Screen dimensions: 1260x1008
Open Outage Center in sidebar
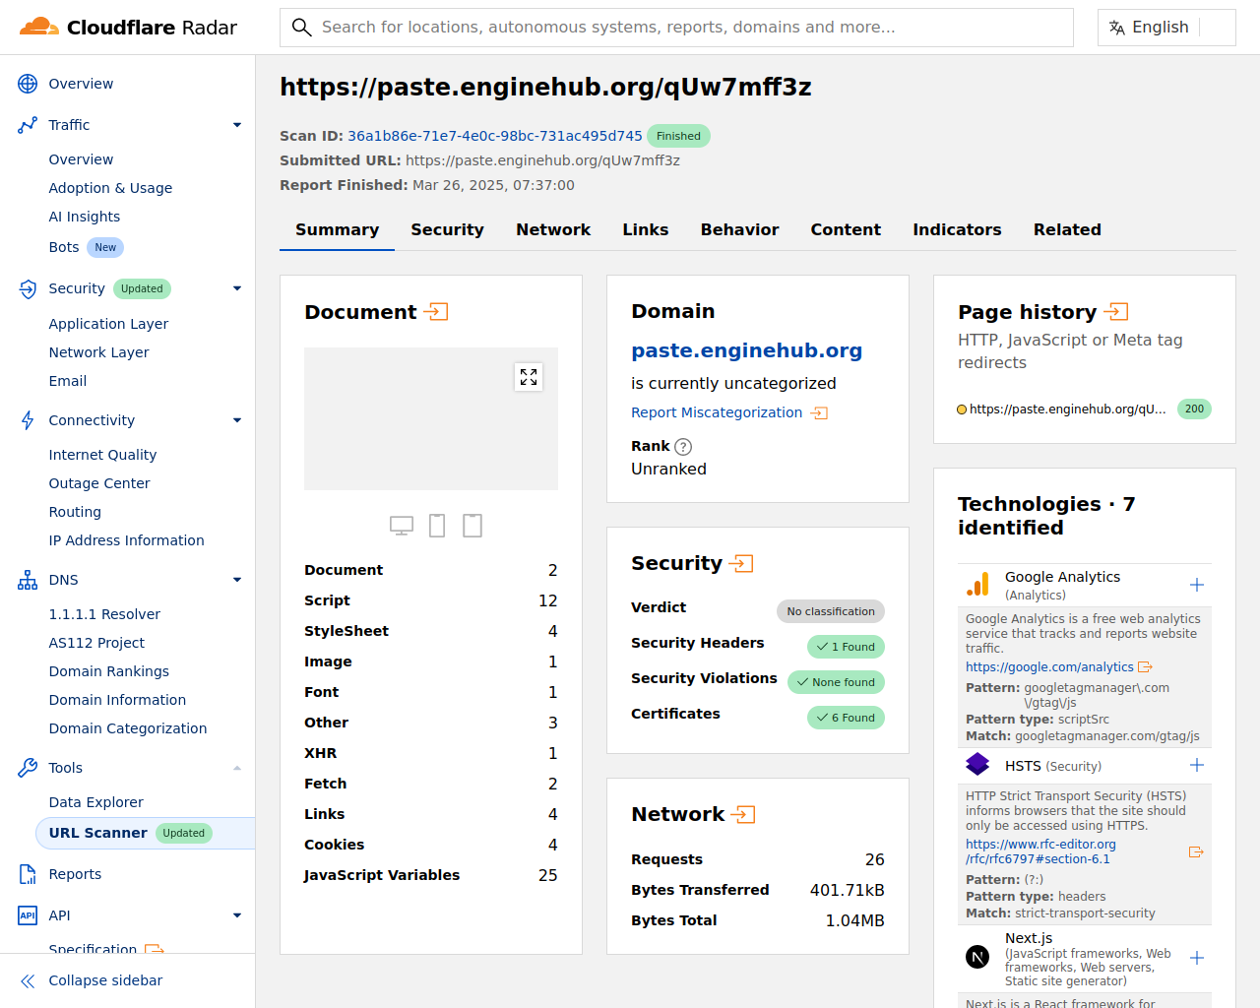pos(99,483)
